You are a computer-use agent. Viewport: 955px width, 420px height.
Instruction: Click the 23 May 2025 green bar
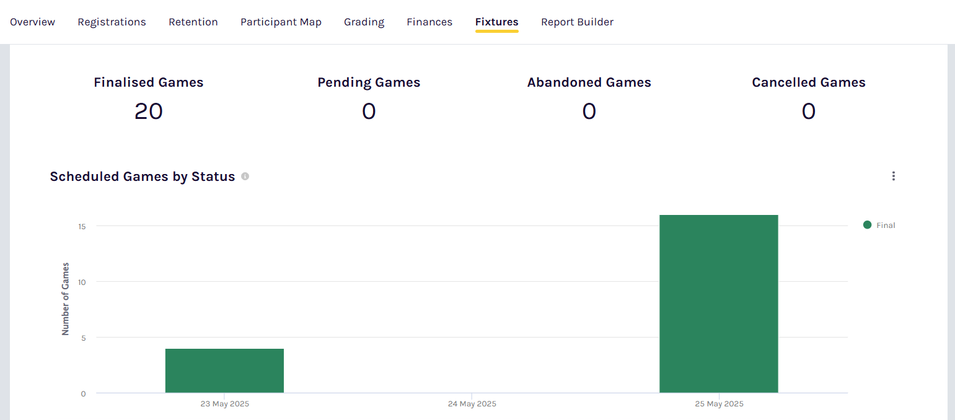[x=224, y=370]
